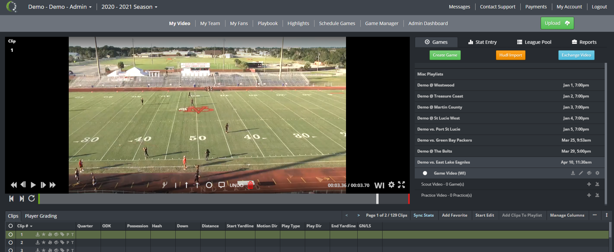Open settings gear for Game Video (WI)

click(x=597, y=173)
